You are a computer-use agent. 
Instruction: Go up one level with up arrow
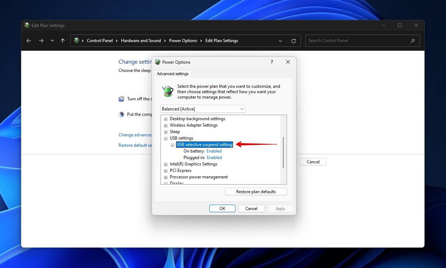click(62, 41)
